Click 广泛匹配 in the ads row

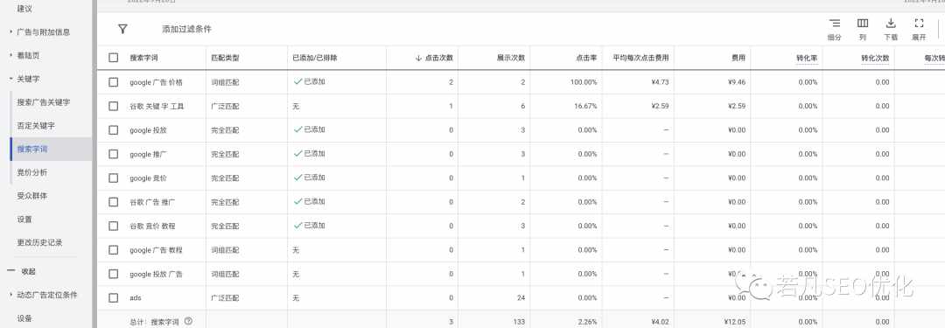coord(225,298)
